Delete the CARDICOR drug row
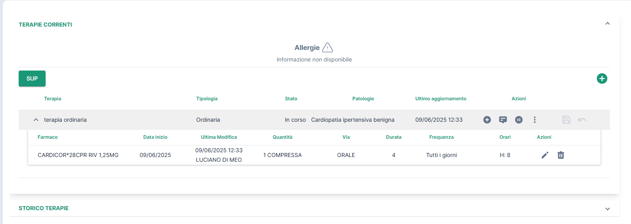Viewport: 631px width, 224px height. coord(561,155)
